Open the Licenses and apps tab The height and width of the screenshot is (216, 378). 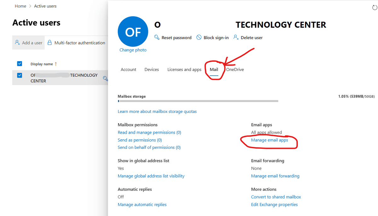(184, 70)
